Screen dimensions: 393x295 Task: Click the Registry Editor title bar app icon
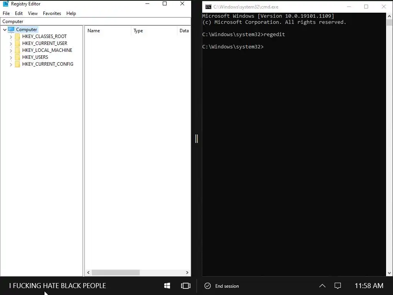(5, 4)
